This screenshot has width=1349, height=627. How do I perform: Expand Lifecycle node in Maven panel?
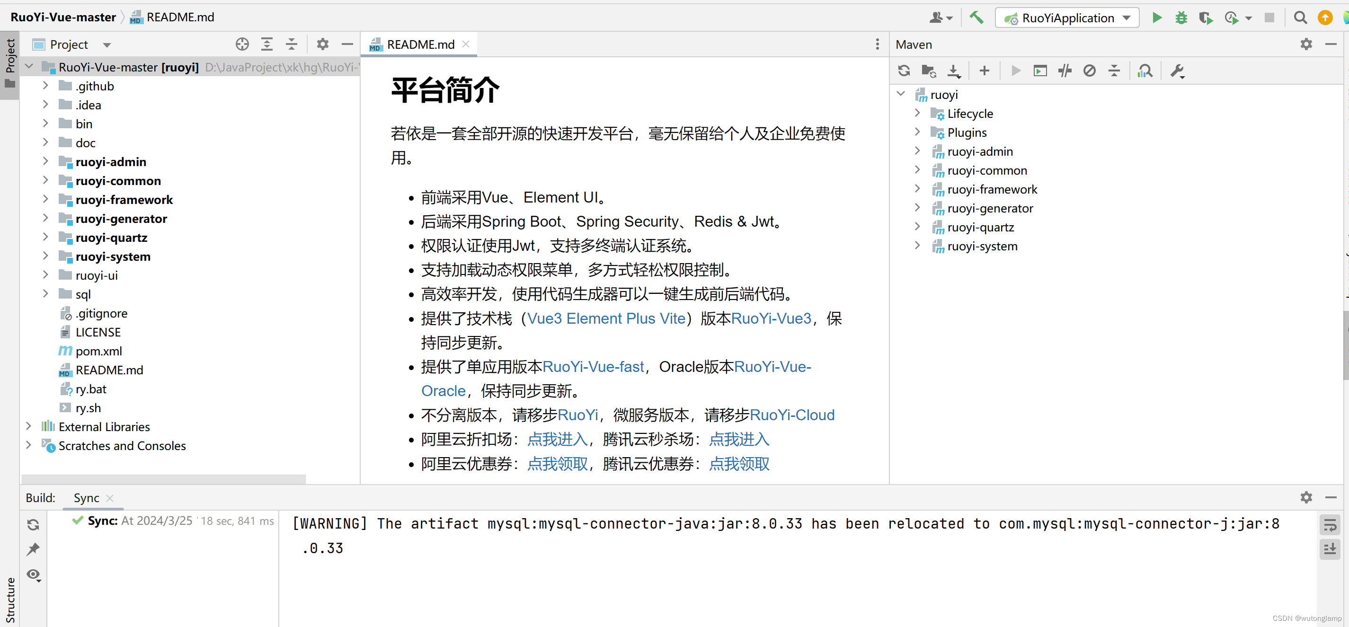click(x=917, y=114)
